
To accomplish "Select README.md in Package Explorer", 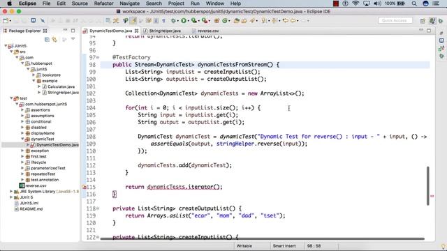I will (29, 209).
